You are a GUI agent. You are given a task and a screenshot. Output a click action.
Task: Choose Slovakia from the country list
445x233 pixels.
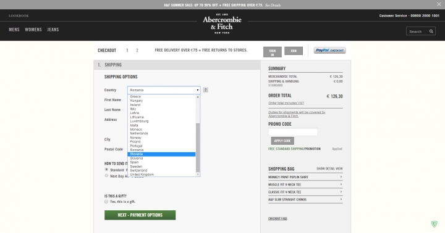(x=161, y=154)
